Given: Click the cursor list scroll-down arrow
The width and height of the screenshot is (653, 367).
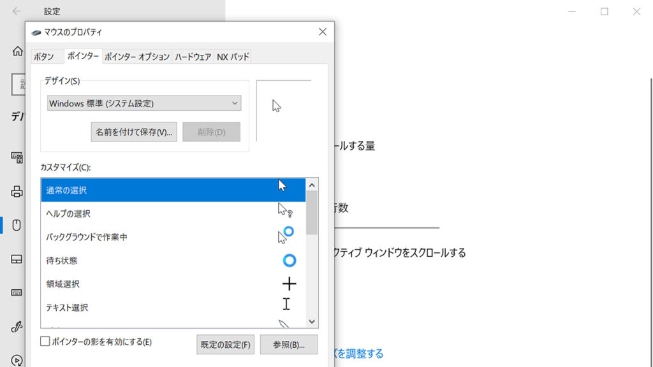Looking at the screenshot, I should 312,322.
